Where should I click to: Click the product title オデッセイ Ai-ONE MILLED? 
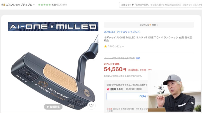click(x=148, y=39)
